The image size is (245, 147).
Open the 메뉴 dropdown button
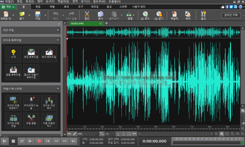click(8, 7)
